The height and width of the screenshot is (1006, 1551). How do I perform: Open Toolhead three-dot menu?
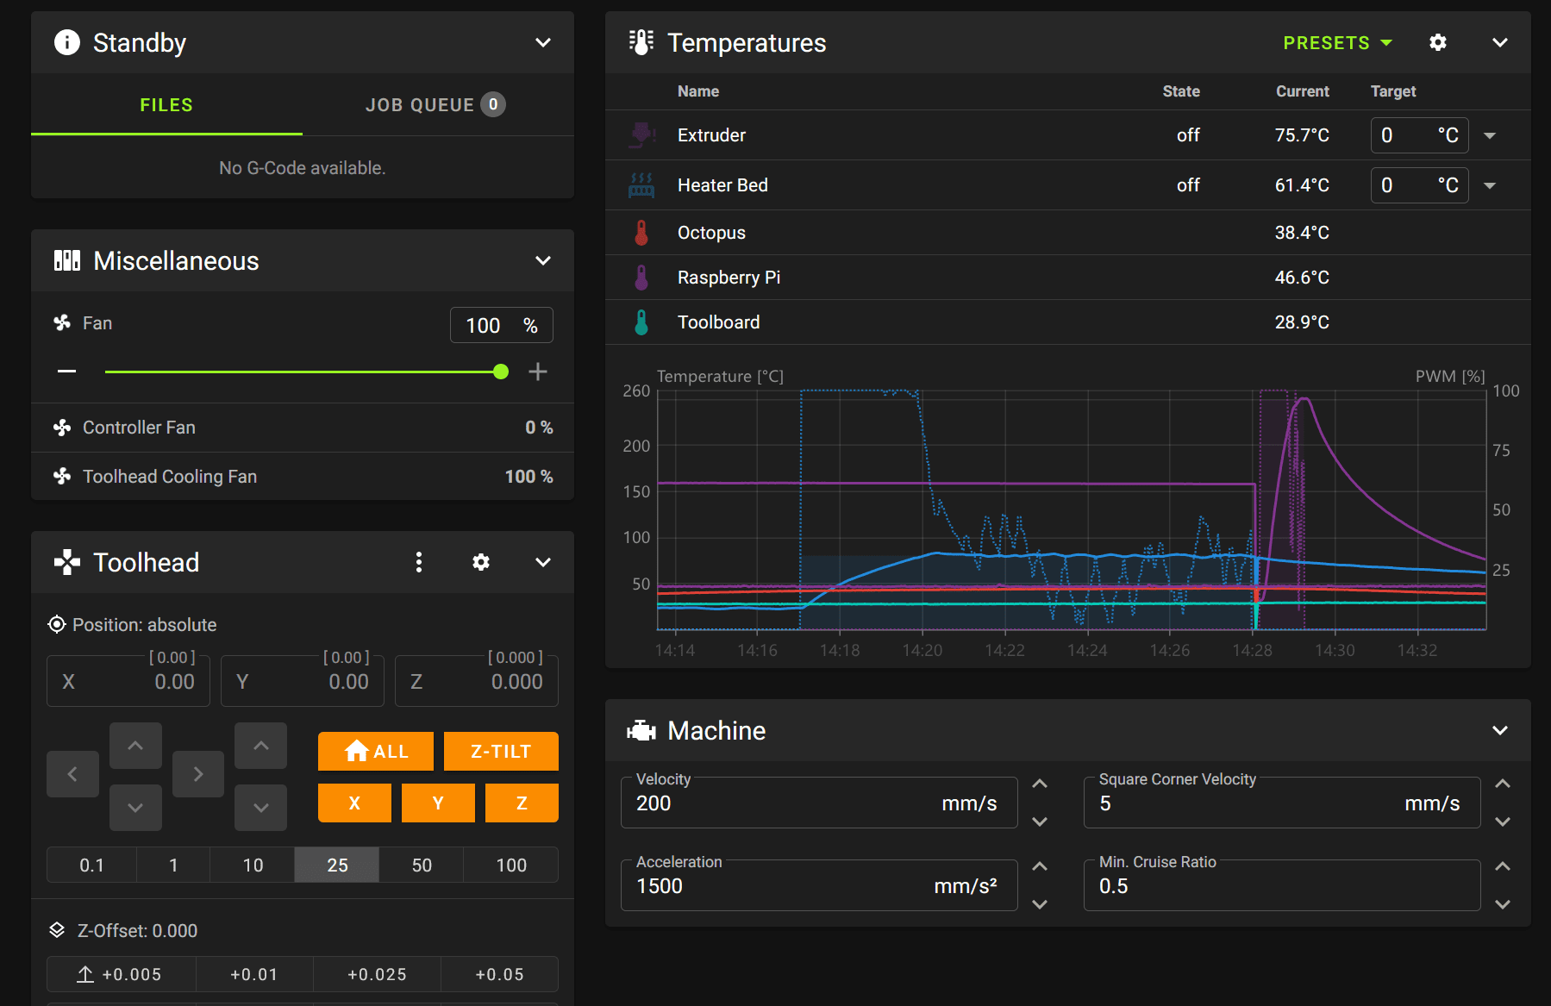click(x=419, y=562)
